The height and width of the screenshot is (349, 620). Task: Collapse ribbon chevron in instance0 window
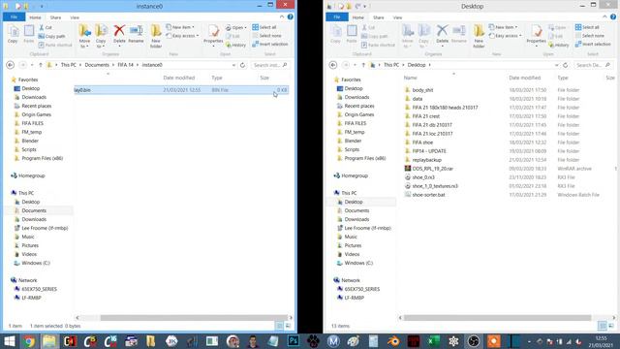[282, 17]
